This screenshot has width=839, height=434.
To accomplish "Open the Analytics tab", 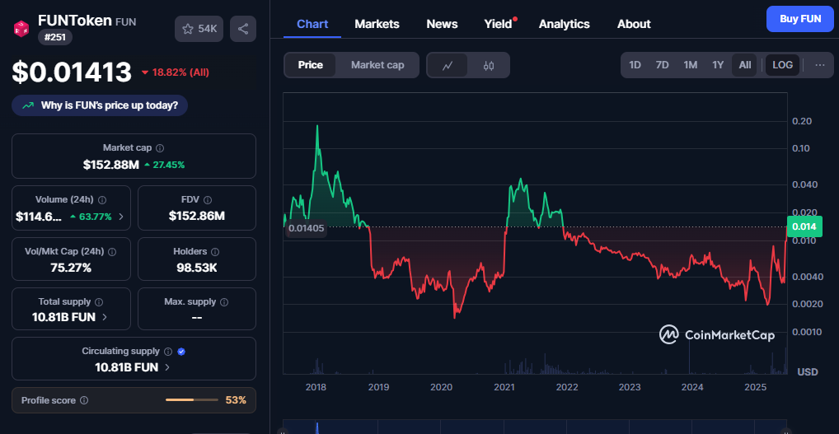I will 564,24.
